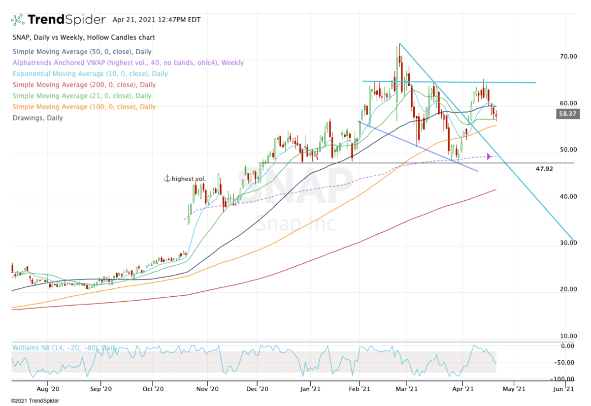591x406 pixels.
Task: Click the TrendSpider logo icon
Action: (18, 20)
